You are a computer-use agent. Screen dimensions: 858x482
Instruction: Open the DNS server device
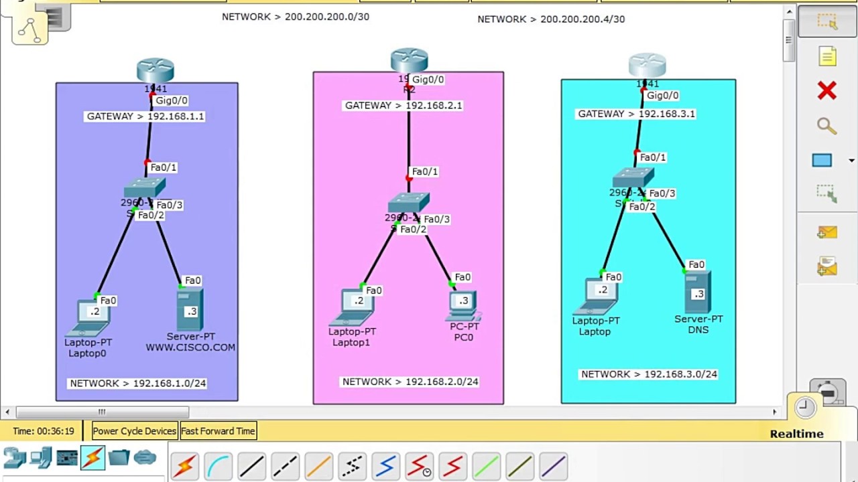pyautogui.click(x=698, y=292)
